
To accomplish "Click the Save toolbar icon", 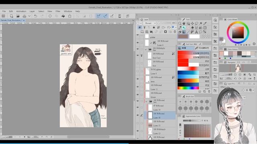I will (x=24, y=16).
